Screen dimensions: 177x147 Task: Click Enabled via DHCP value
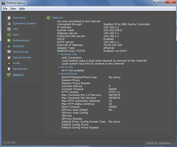[x=115, y=51]
